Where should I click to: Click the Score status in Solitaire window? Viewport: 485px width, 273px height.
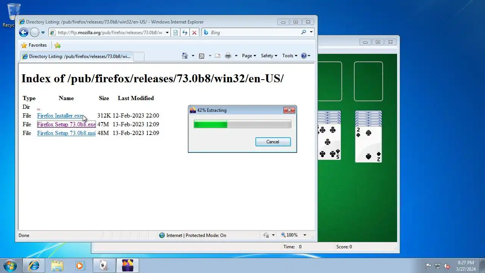(344, 247)
